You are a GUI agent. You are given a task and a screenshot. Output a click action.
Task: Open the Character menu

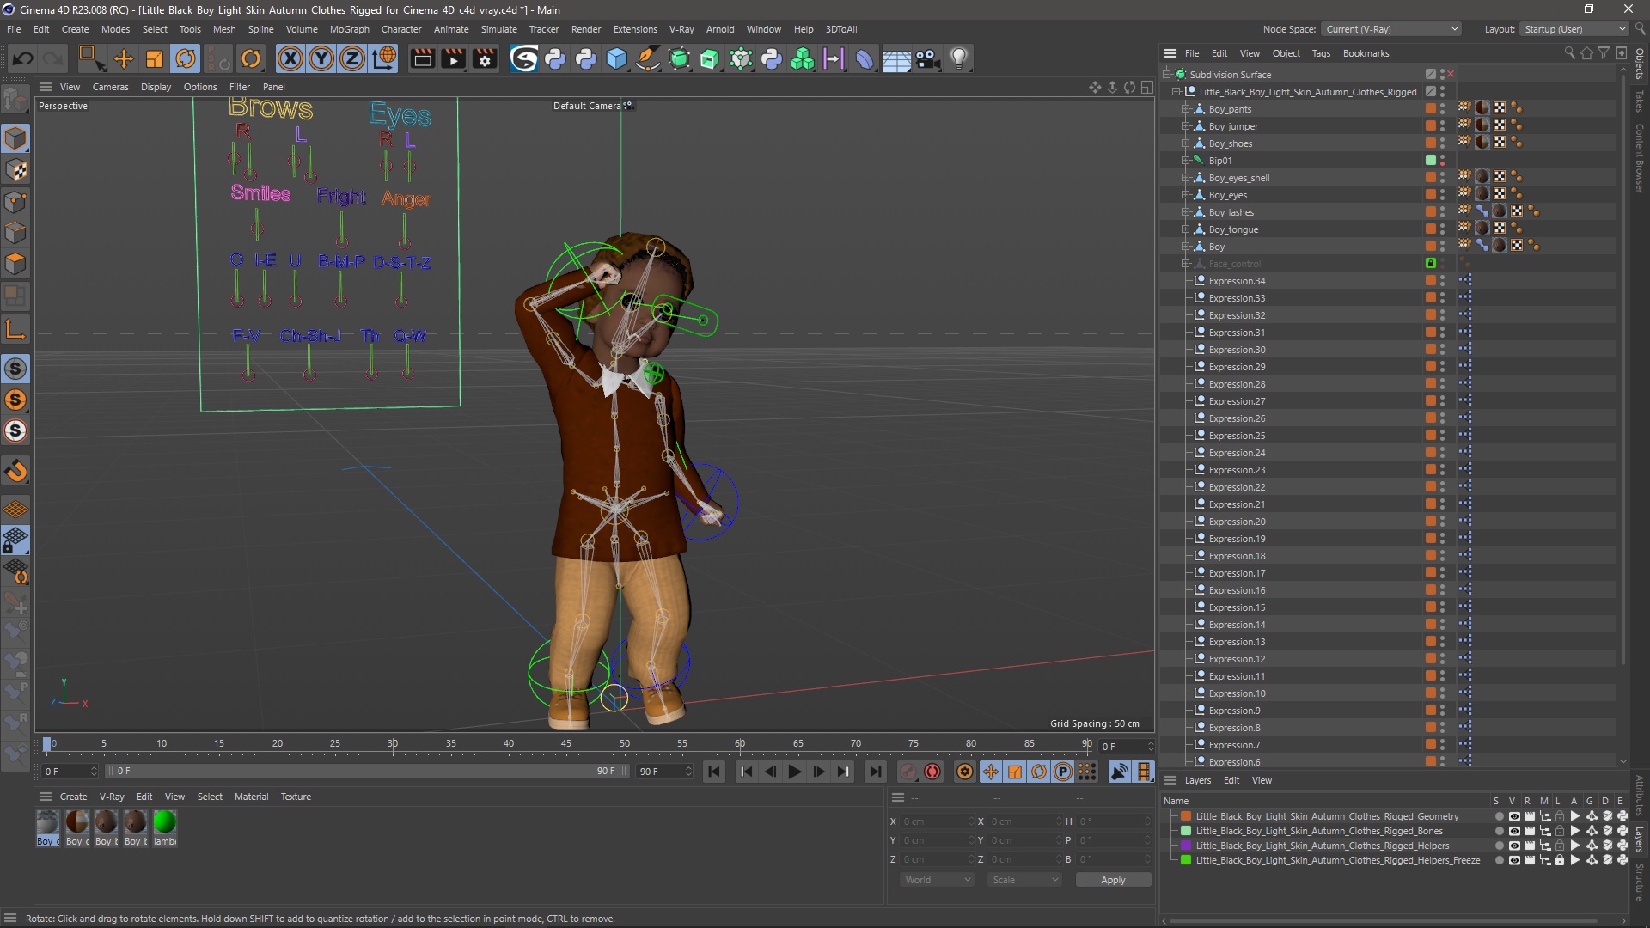(401, 29)
